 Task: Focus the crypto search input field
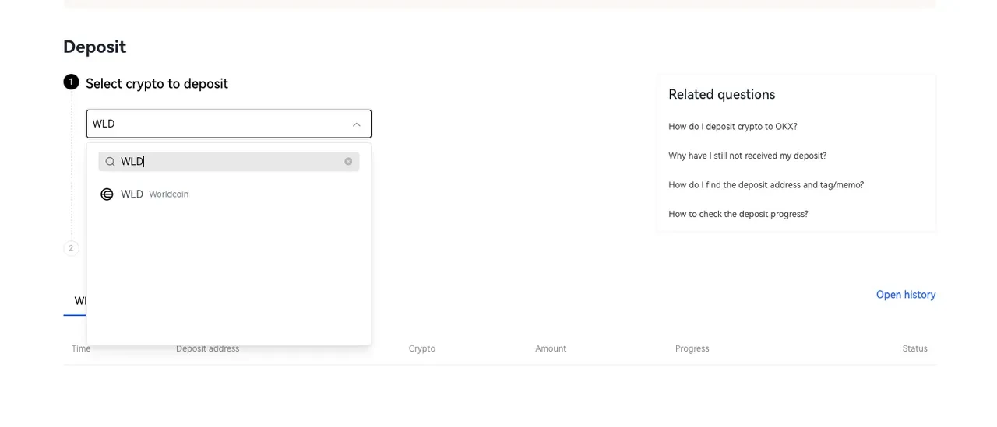[229, 162]
